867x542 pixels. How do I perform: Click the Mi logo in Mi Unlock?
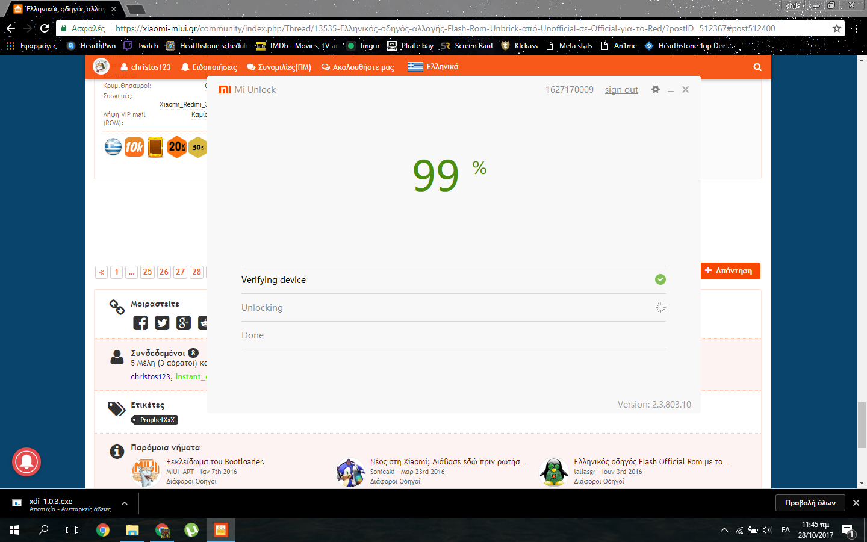coord(225,90)
